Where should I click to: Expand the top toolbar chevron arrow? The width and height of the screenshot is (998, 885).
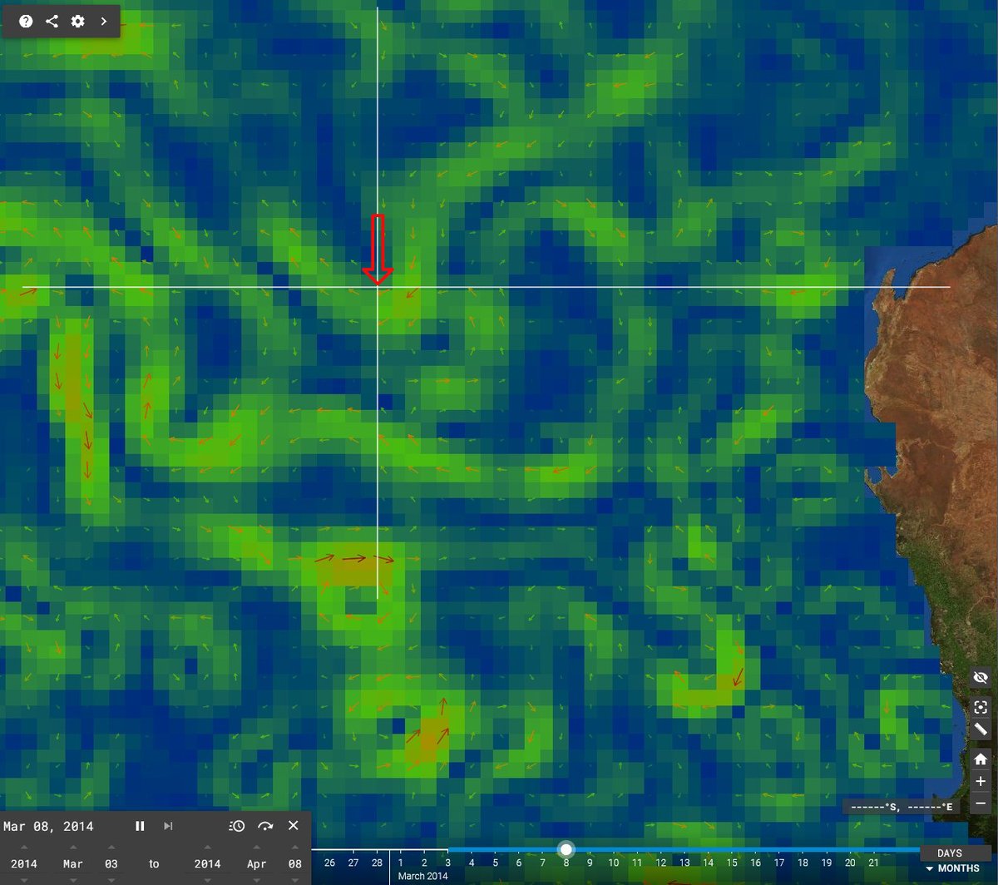[x=103, y=21]
